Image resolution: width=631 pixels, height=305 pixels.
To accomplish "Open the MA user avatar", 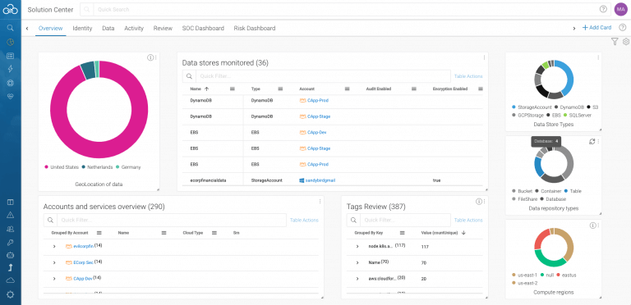I will click(x=621, y=9).
